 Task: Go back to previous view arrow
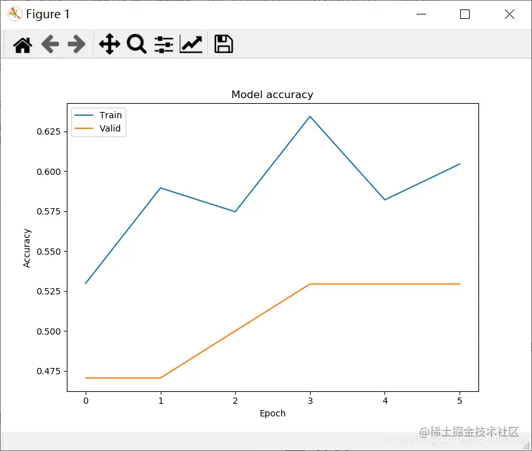(50, 44)
